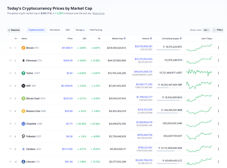Screen dimensions: 227x168
Task: Click Bitcoin circulating supply progress bar
Action: 169,50
